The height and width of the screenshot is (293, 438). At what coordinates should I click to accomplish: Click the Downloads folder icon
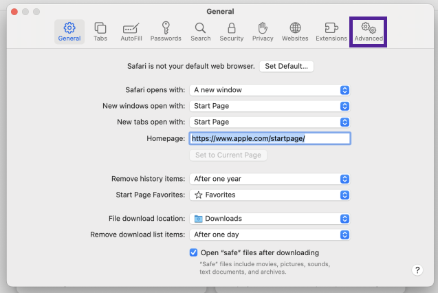click(x=198, y=219)
